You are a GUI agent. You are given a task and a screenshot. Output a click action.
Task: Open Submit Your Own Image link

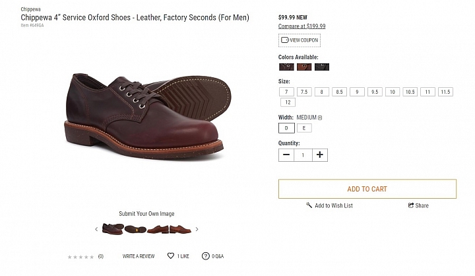coord(146,213)
